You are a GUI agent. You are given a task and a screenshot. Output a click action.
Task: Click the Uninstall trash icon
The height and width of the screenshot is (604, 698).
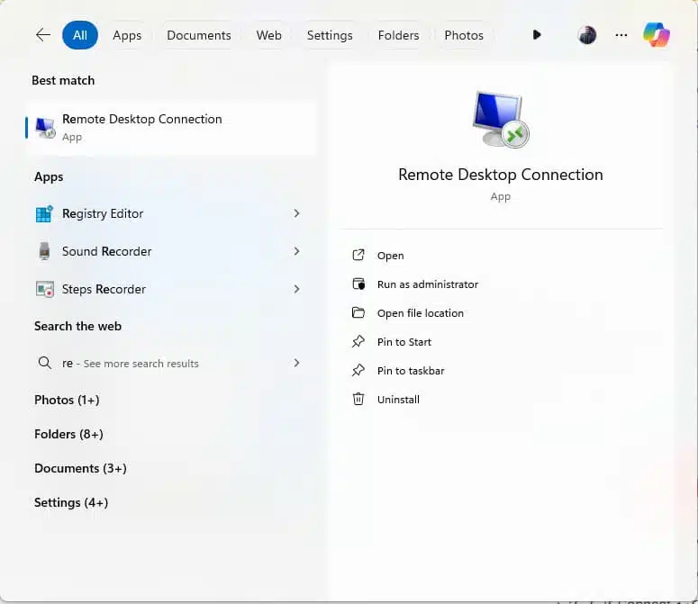tap(358, 399)
